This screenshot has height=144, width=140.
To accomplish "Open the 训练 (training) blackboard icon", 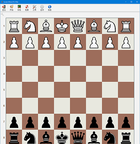I will [x=19, y=7].
